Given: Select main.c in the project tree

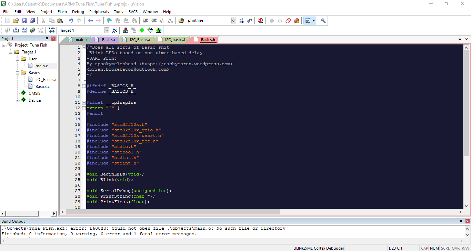Looking at the screenshot, I should pyautogui.click(x=41, y=66).
